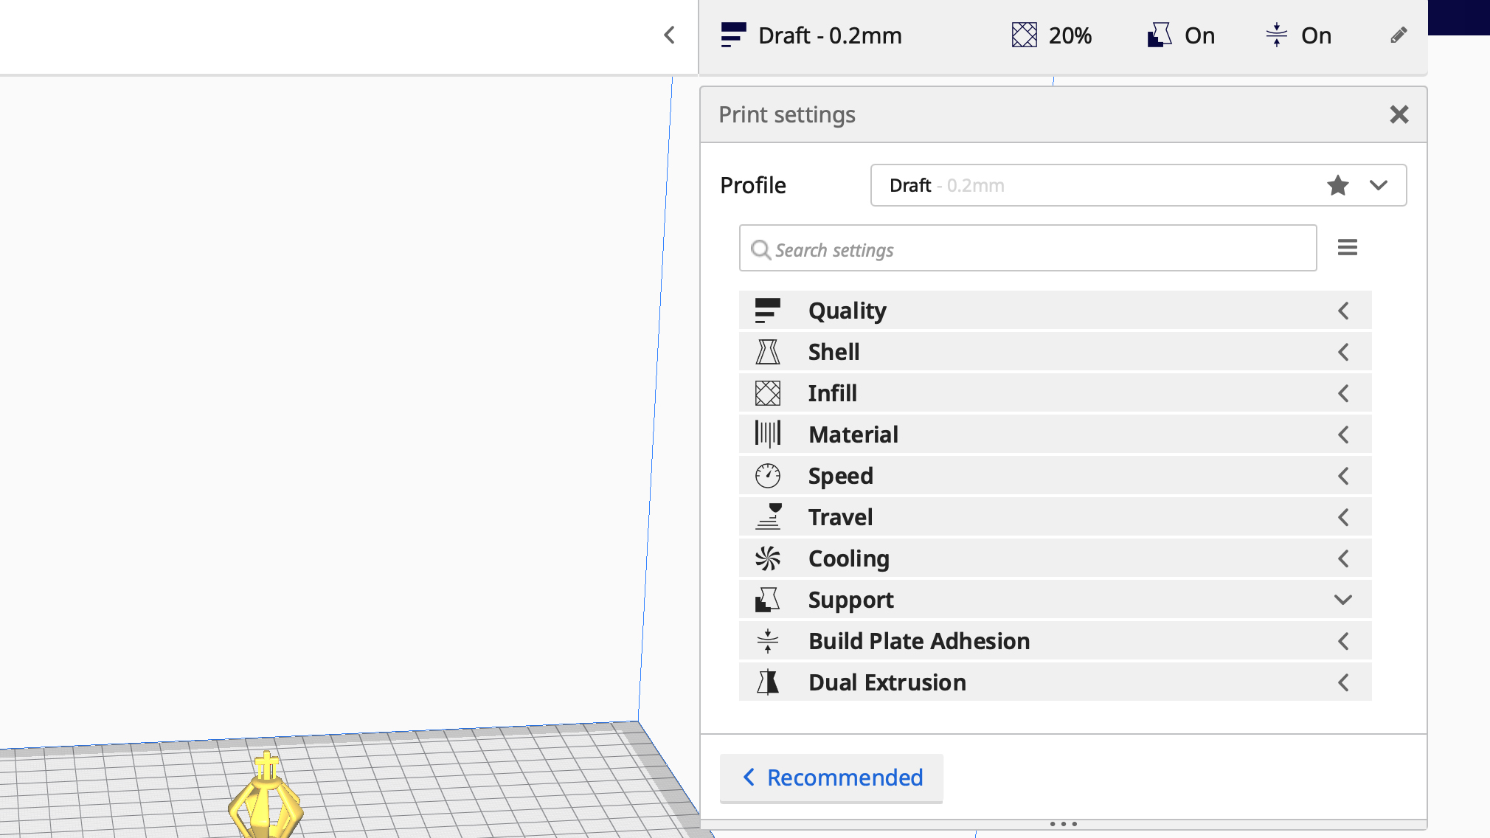Click the Infill pattern icon
This screenshot has width=1490, height=838.
point(767,393)
